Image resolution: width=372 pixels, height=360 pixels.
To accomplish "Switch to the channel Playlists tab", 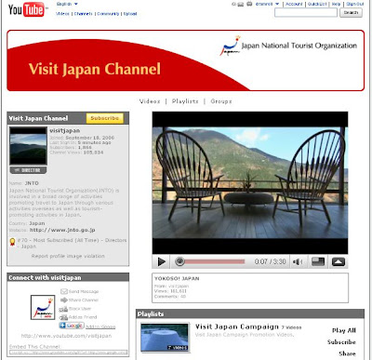I will [185, 101].
